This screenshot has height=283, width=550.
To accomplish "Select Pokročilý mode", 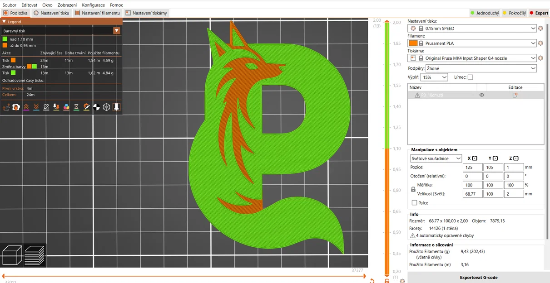I will (514, 13).
